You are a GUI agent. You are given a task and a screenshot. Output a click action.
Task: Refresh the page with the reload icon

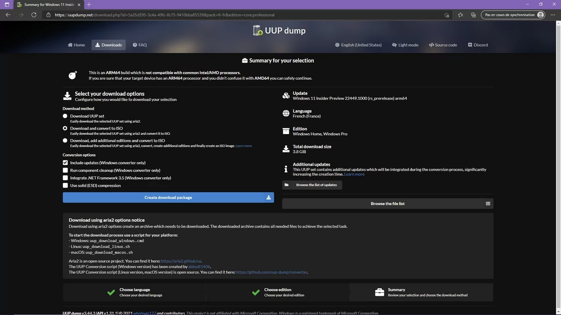click(x=33, y=14)
